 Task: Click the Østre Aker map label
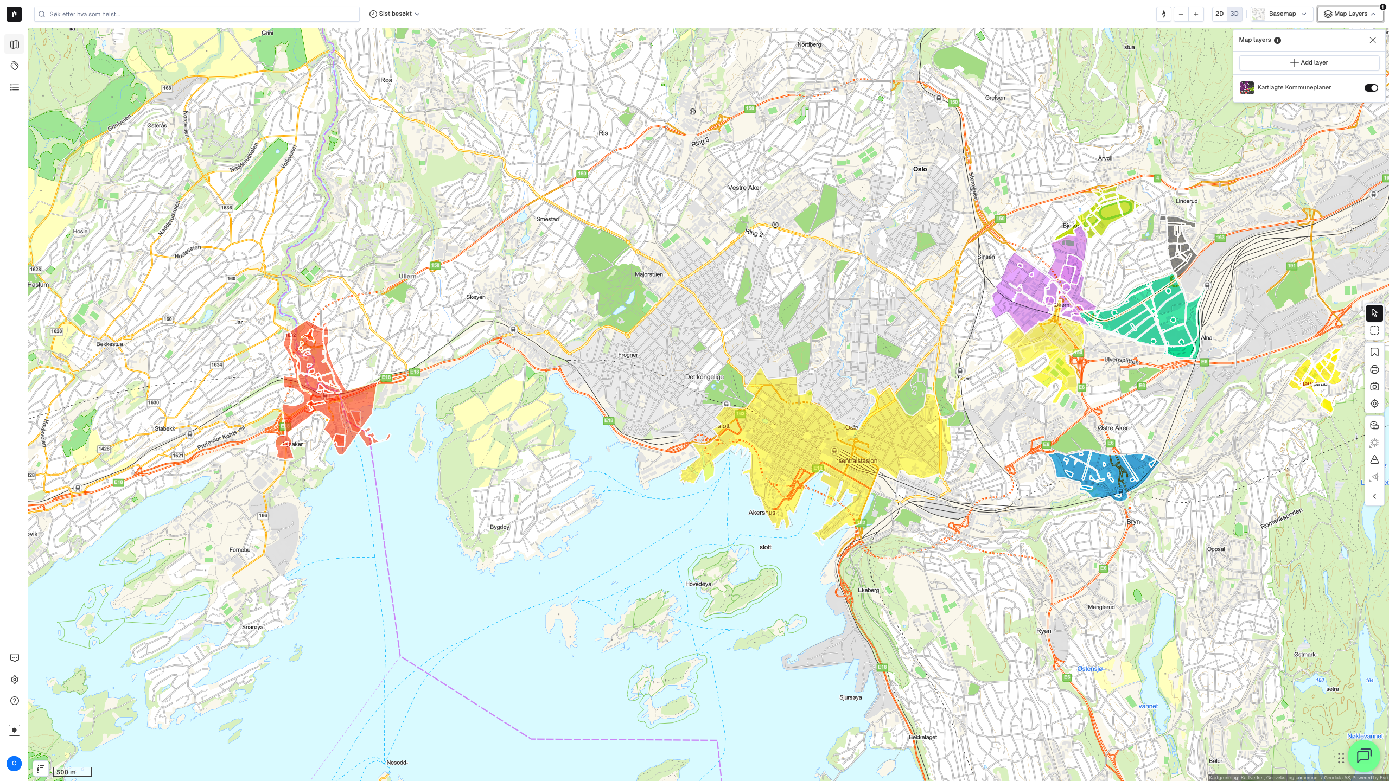(1113, 428)
